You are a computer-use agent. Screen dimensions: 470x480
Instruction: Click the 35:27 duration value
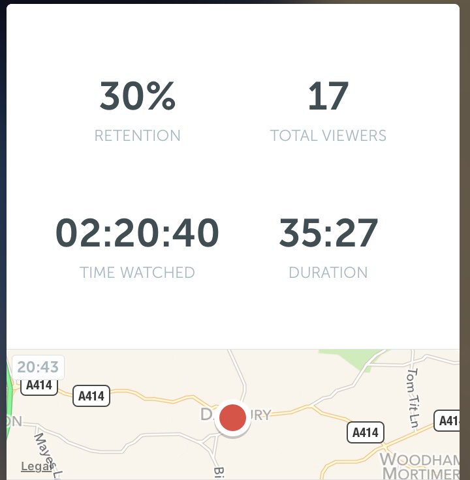(x=328, y=232)
